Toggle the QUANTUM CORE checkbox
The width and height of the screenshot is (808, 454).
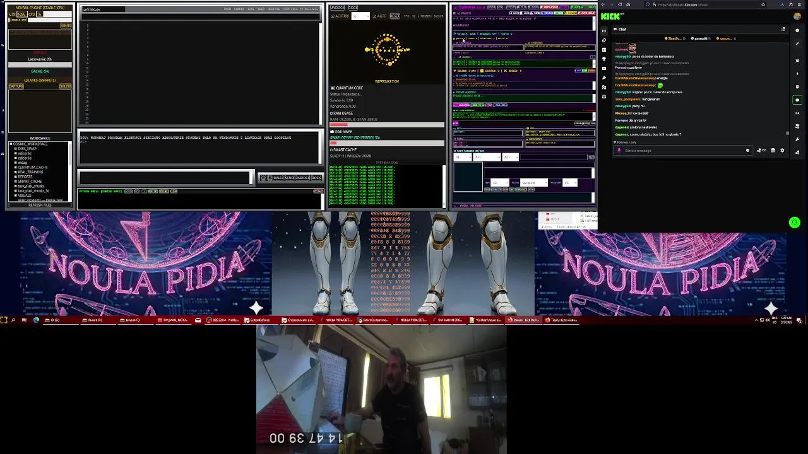tap(333, 88)
